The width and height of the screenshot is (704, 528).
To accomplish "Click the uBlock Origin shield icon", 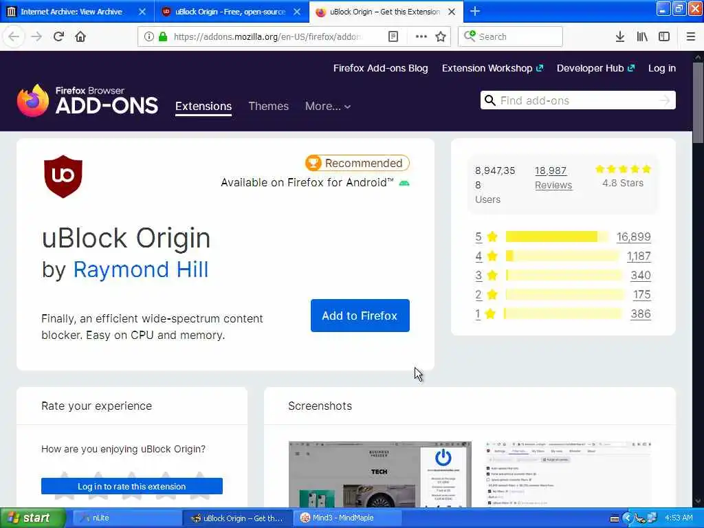I will click(63, 177).
